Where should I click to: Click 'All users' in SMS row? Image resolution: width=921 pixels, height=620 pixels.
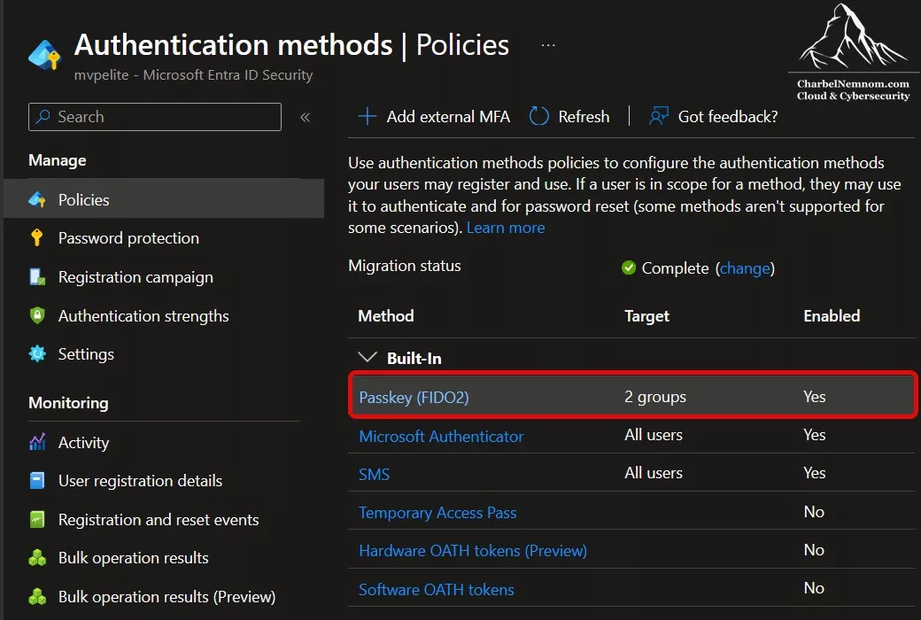[x=654, y=473]
